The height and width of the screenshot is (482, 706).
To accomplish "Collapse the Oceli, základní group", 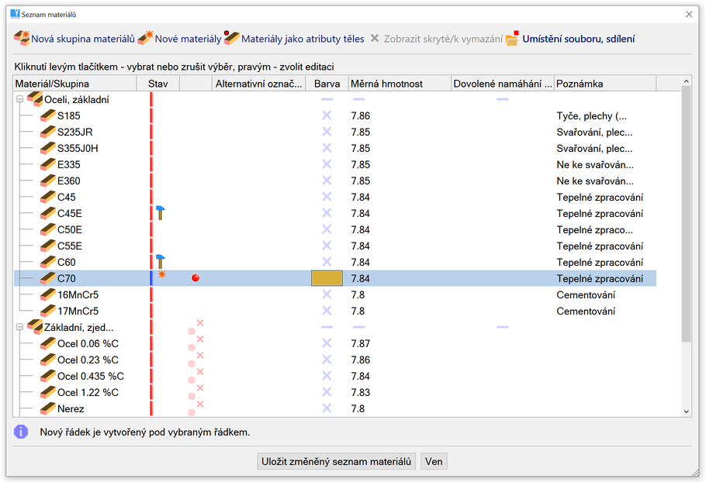I will click(x=19, y=99).
